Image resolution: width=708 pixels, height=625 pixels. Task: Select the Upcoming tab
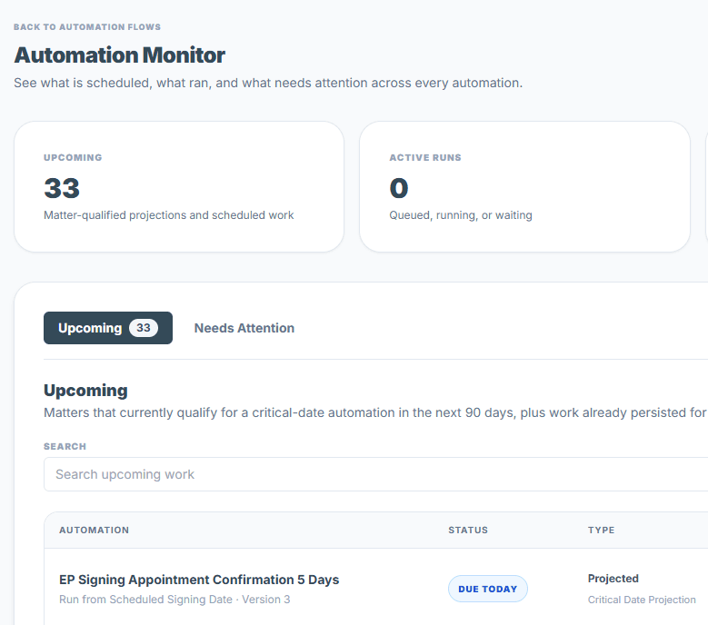pos(108,328)
